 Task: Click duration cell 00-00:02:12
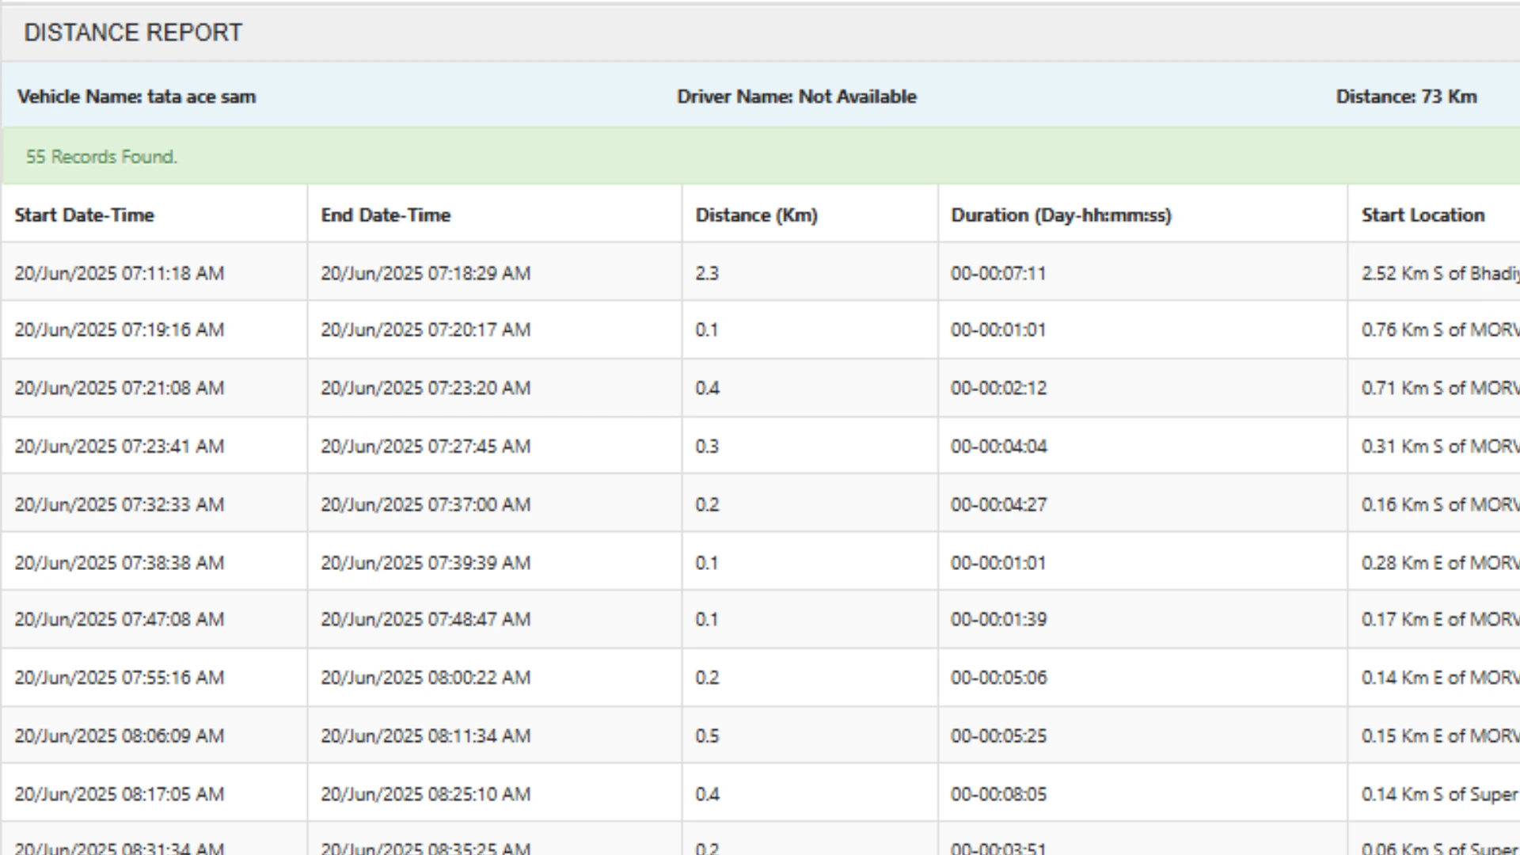(x=998, y=388)
